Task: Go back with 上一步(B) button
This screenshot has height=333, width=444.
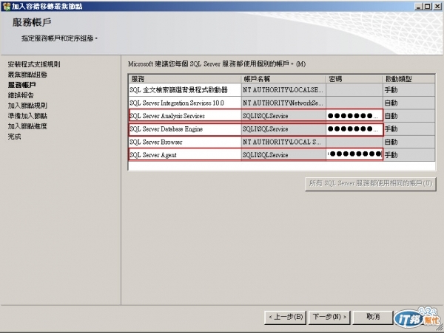Action: point(286,317)
